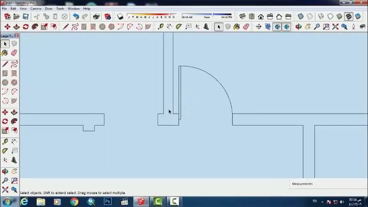Viewport: 368px width, 207px height.
Task: Open the View menu
Action: click(23, 9)
